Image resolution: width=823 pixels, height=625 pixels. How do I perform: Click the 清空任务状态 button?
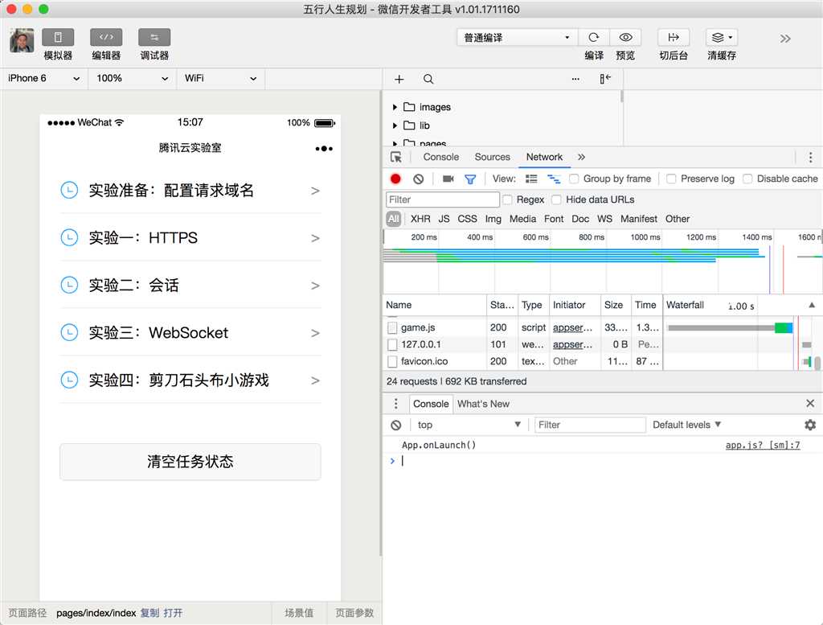[x=190, y=462]
